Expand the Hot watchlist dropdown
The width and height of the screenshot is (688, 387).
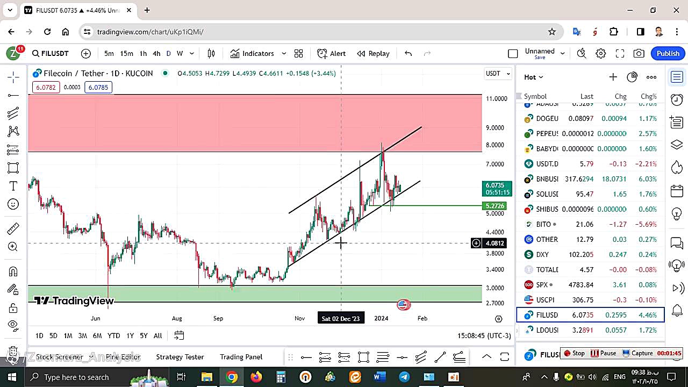click(x=534, y=77)
